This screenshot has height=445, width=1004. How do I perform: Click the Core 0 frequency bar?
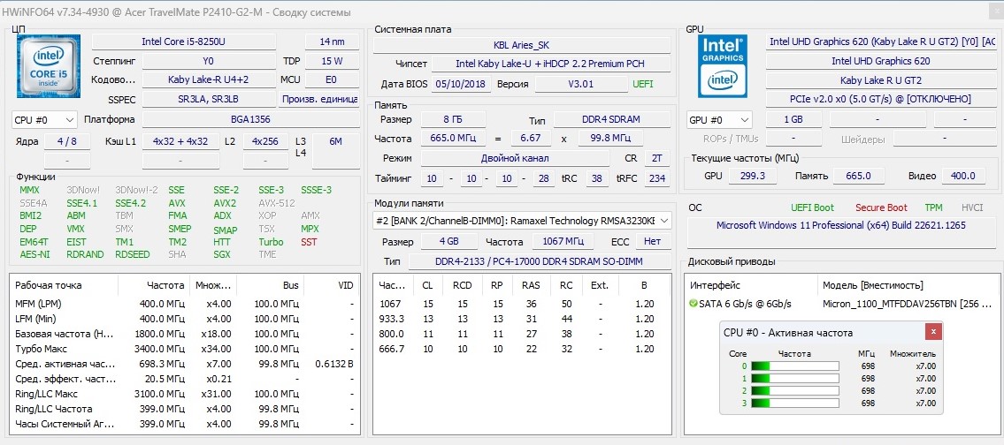click(796, 366)
